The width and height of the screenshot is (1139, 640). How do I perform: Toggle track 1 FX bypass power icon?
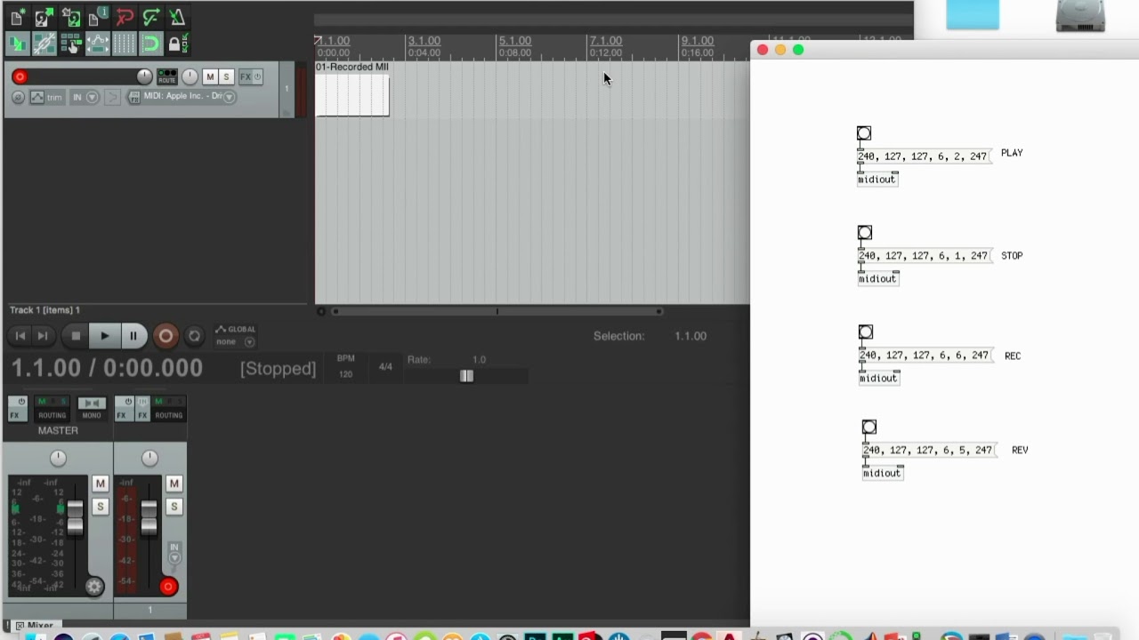[x=258, y=76]
